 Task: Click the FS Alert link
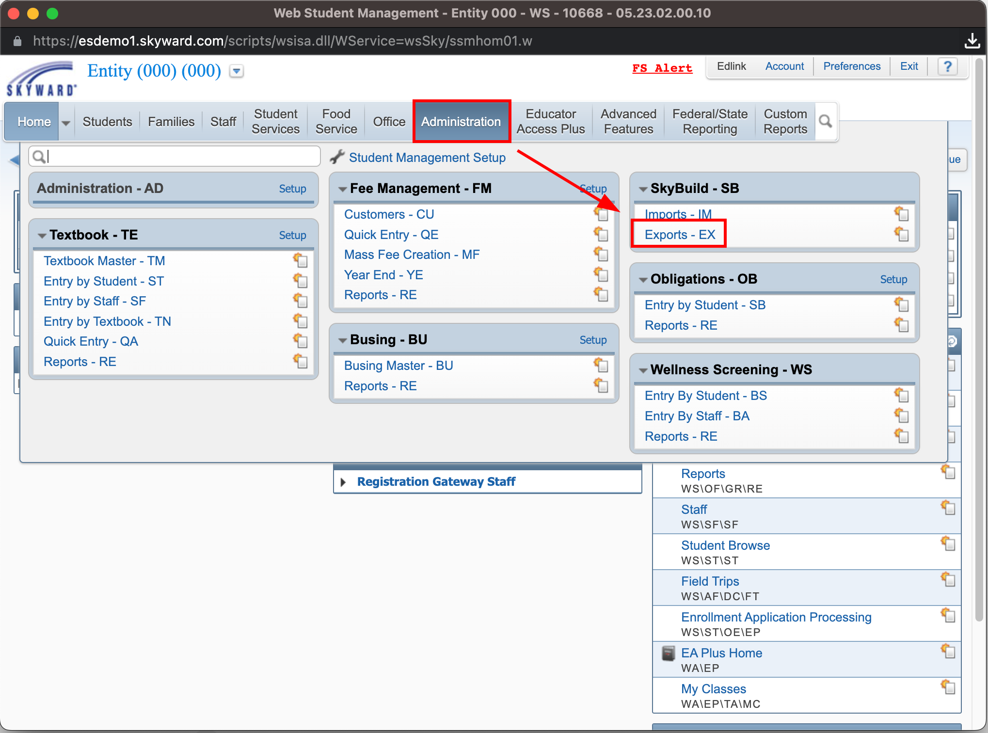[x=662, y=68]
